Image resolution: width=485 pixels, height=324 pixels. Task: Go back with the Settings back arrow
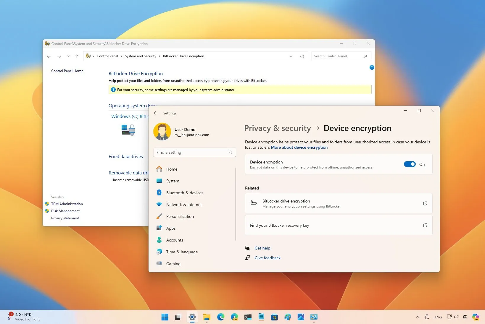pos(156,113)
